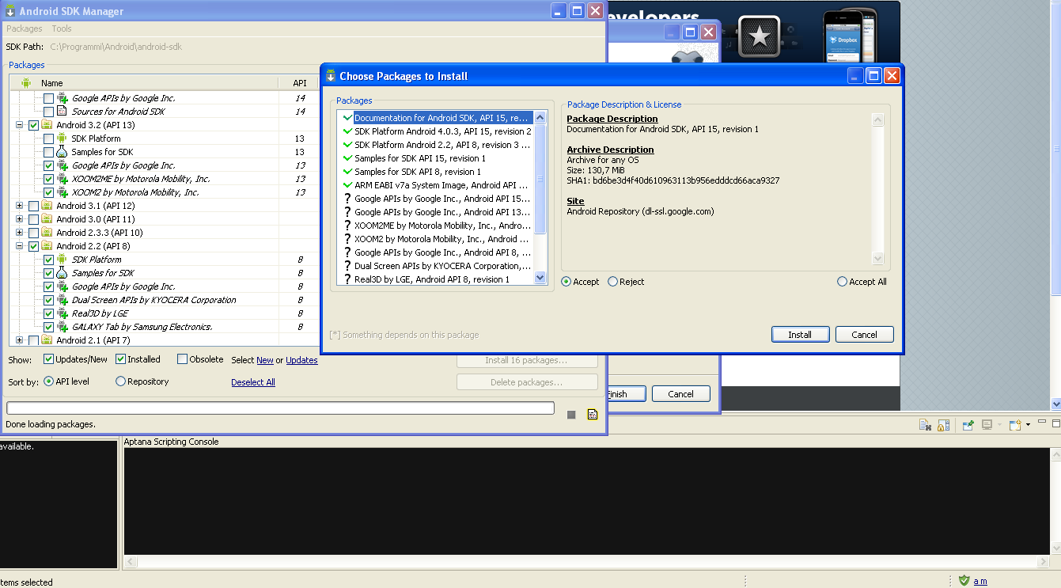
Task: Select Accept All radio button
Action: [842, 282]
